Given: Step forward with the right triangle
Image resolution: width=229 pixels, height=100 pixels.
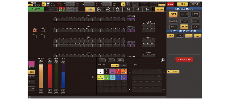Looking at the screenshot, I should (x=148, y=10).
